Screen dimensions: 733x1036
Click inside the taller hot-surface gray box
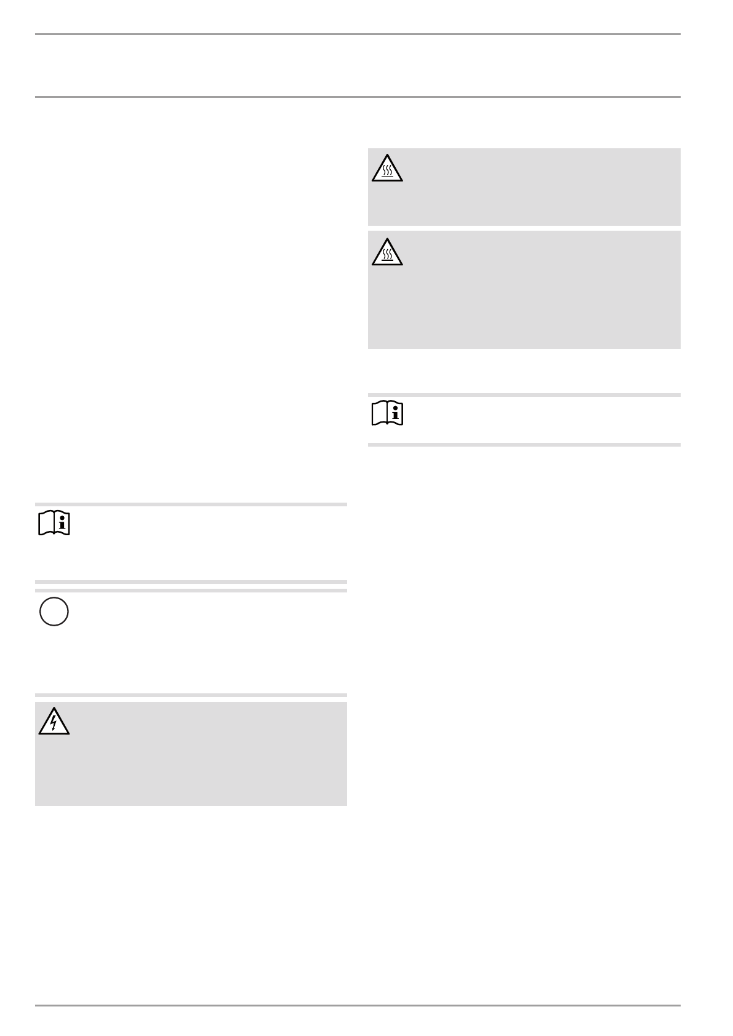pyautogui.click(x=524, y=289)
